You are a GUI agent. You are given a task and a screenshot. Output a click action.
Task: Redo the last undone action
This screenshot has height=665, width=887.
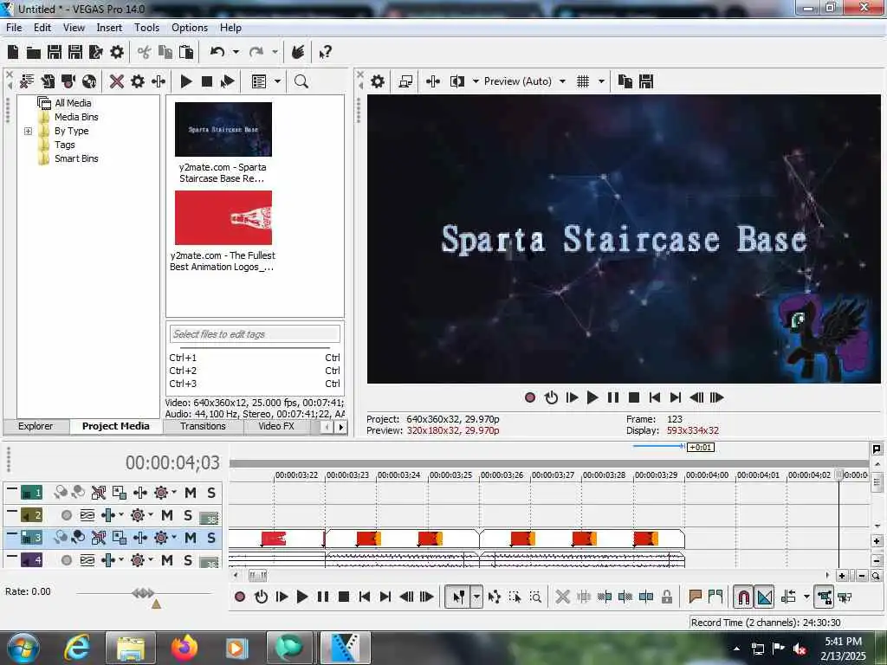tap(256, 53)
